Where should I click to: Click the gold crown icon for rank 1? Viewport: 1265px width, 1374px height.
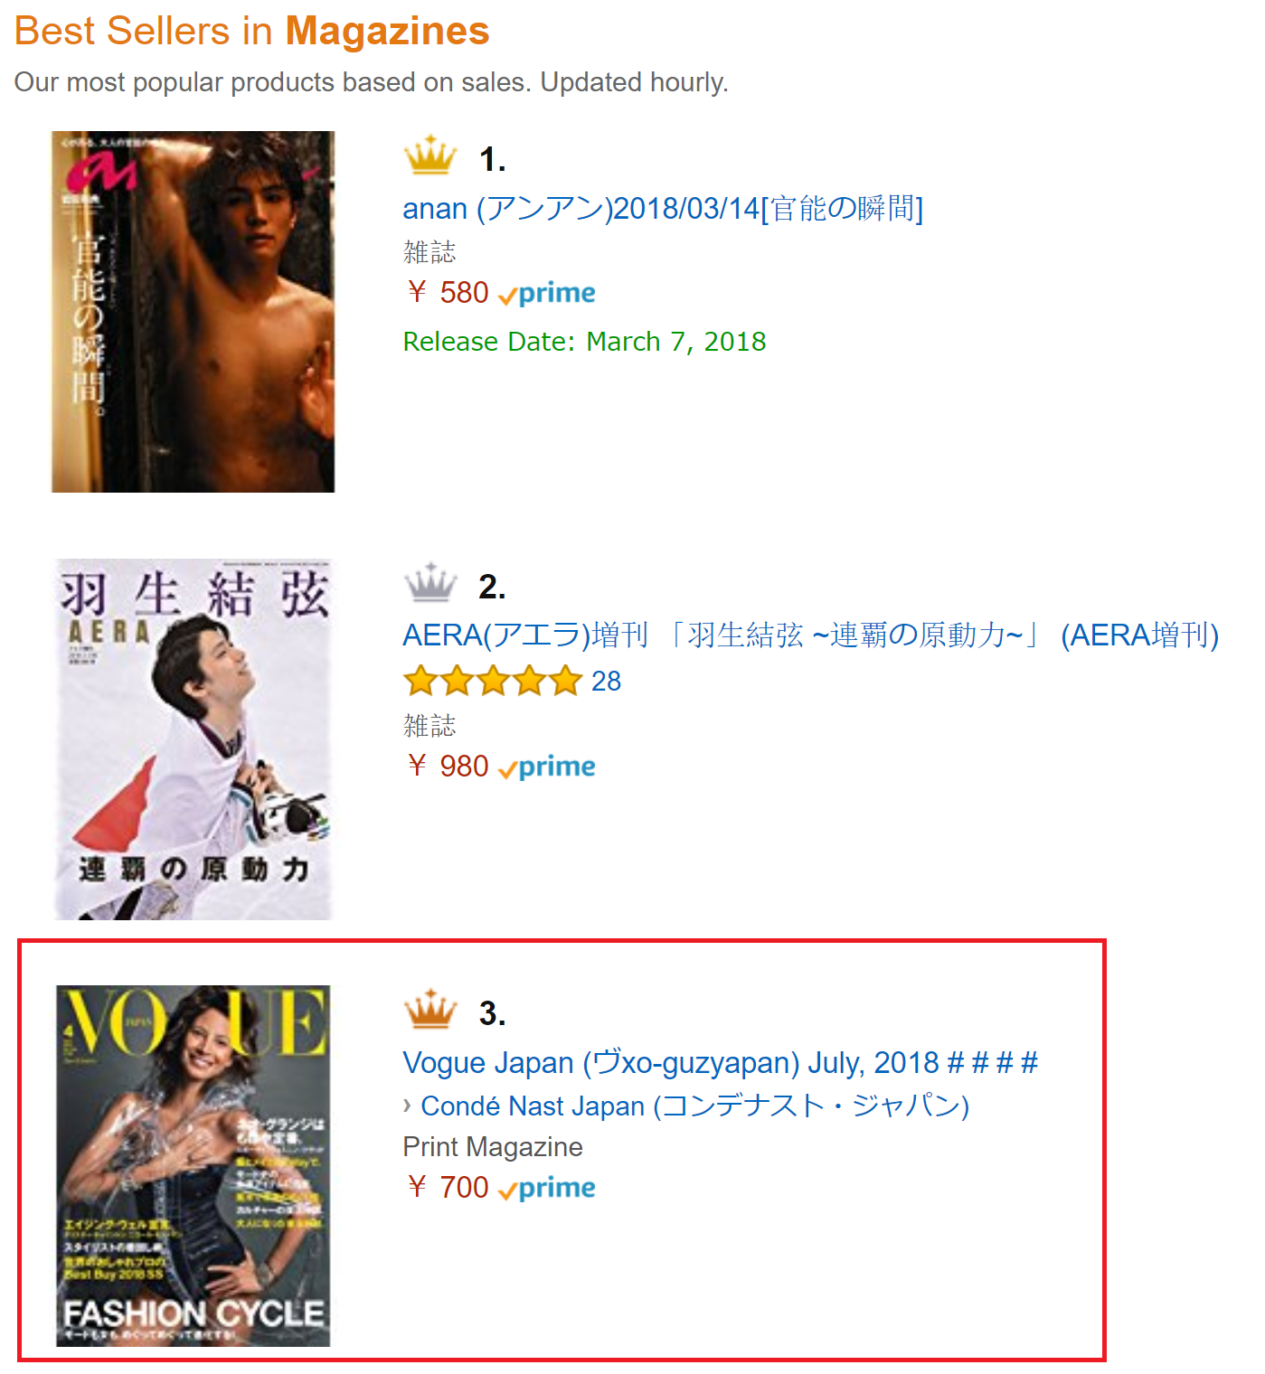430,155
